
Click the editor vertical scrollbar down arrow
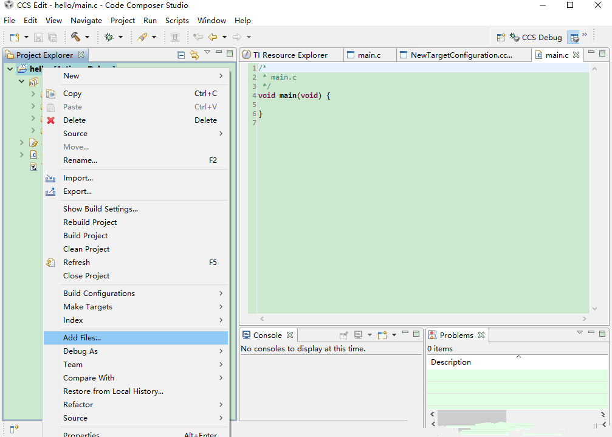tap(594, 309)
